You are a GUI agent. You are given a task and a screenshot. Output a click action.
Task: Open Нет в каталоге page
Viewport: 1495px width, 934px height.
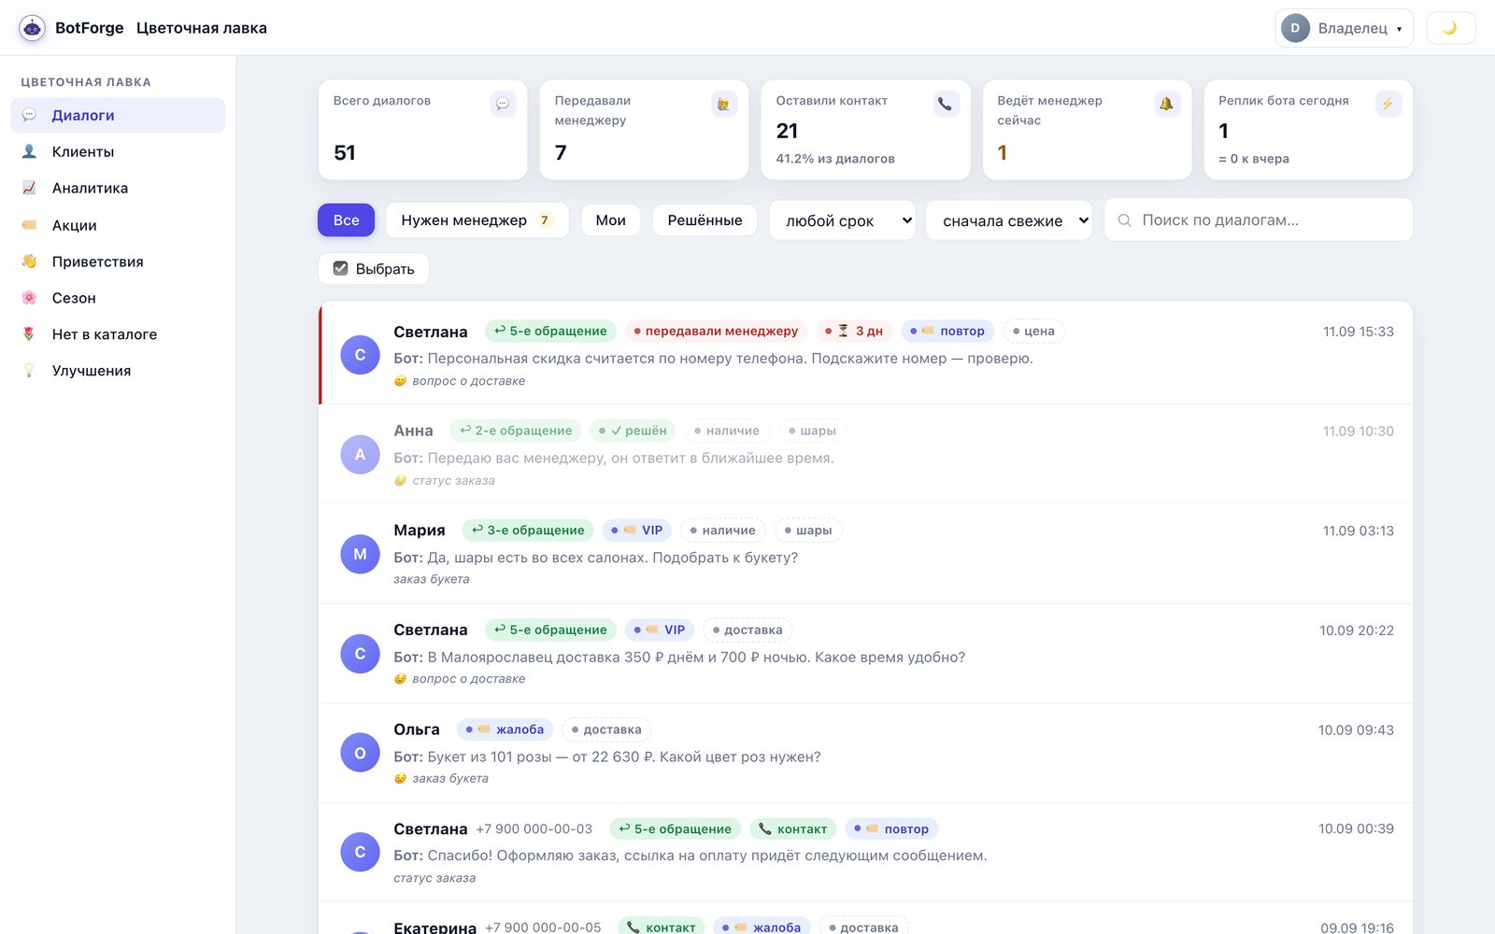click(x=118, y=334)
